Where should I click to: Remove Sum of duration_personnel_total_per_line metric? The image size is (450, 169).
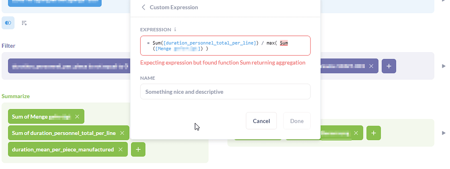coord(122,133)
